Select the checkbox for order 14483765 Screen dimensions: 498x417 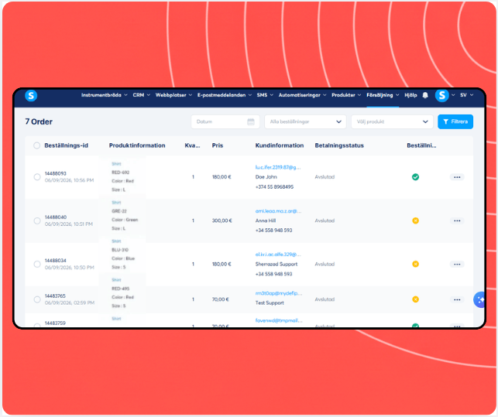pyautogui.click(x=37, y=299)
